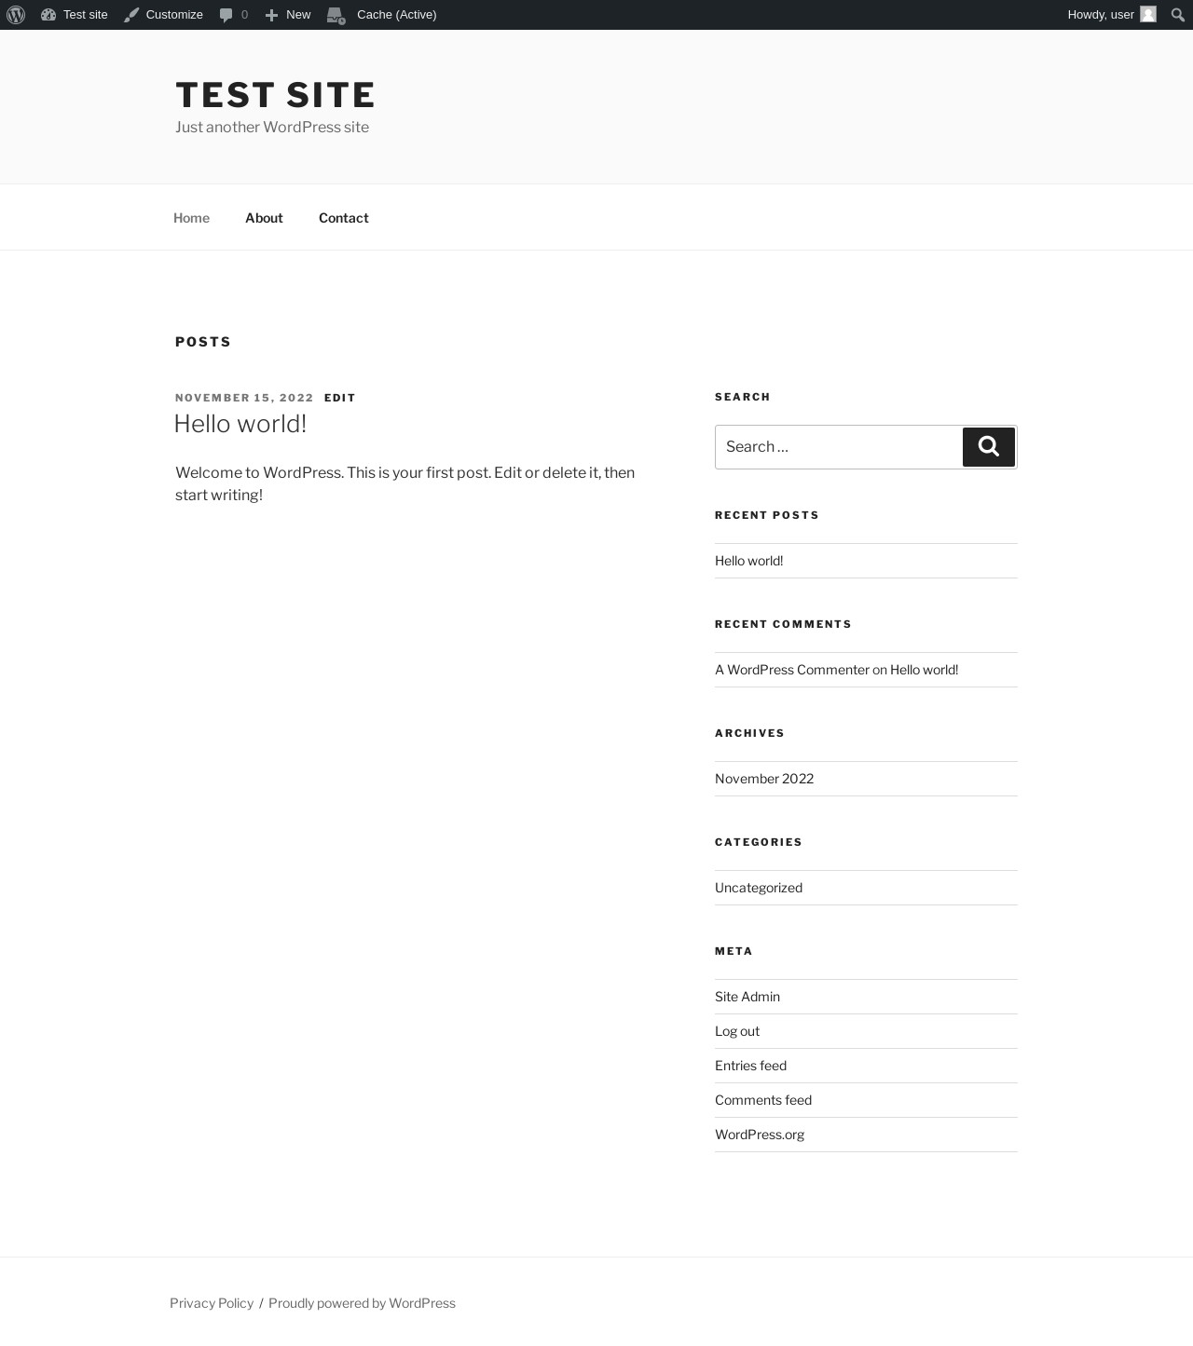View the Privacy Policy page
The height and width of the screenshot is (1346, 1193).
[212, 1302]
